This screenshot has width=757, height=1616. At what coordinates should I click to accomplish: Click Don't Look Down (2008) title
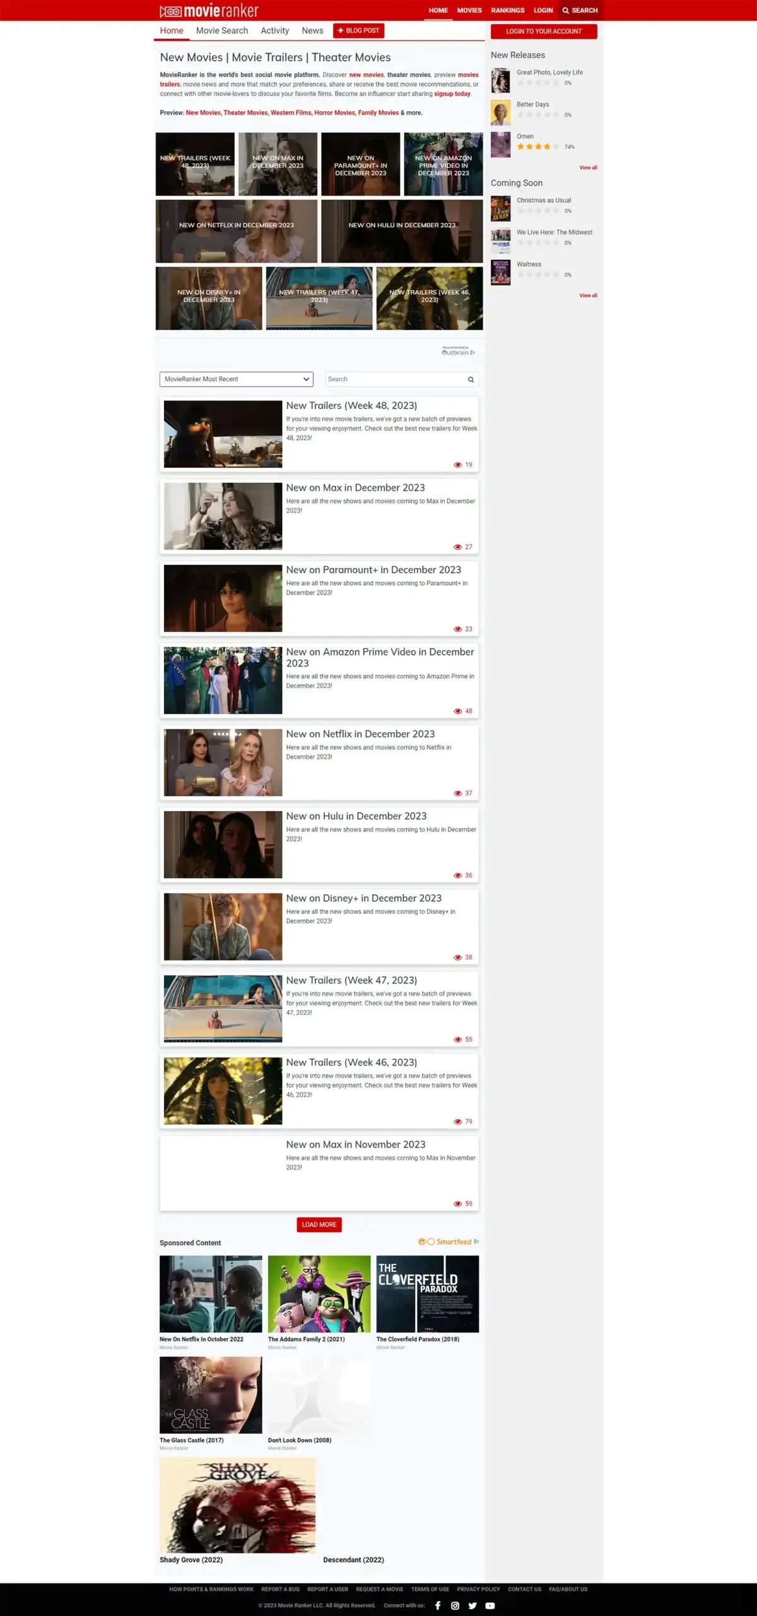click(x=300, y=1440)
